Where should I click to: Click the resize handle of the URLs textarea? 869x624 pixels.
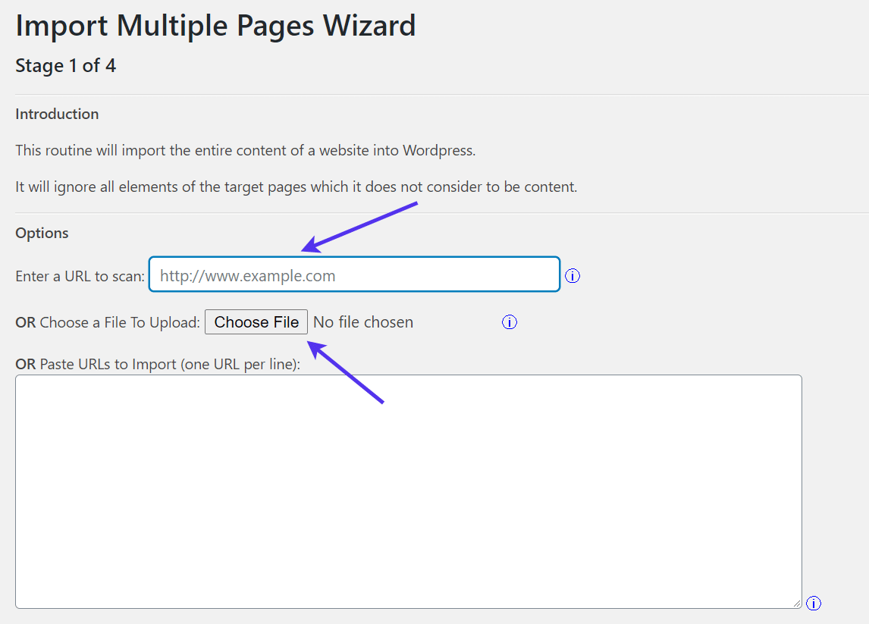796,603
